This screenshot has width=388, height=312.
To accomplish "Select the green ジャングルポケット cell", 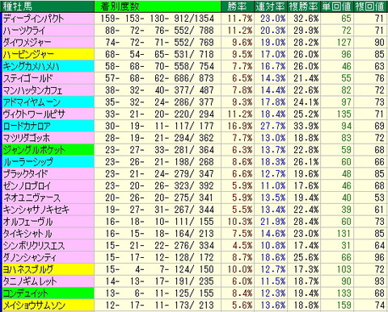I will tap(48, 150).
